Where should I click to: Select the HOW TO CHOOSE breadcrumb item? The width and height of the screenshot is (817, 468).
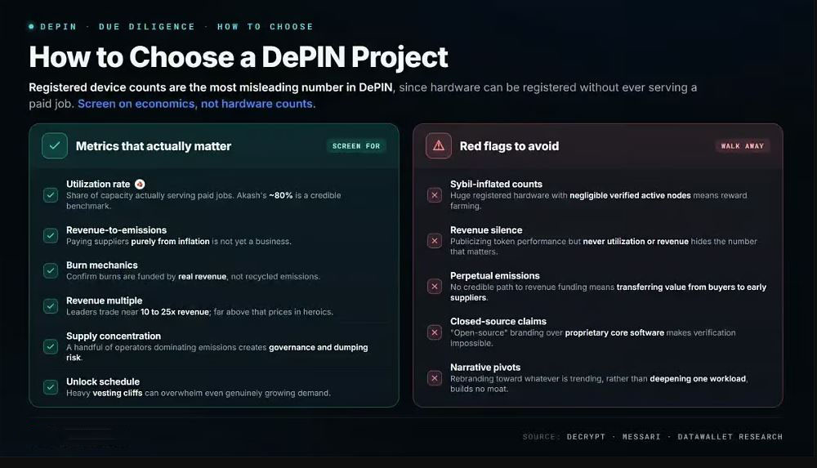(x=266, y=27)
